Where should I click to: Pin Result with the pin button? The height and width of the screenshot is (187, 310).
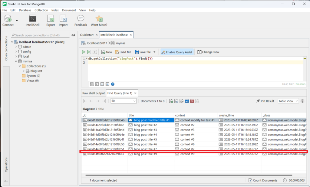click(x=265, y=101)
